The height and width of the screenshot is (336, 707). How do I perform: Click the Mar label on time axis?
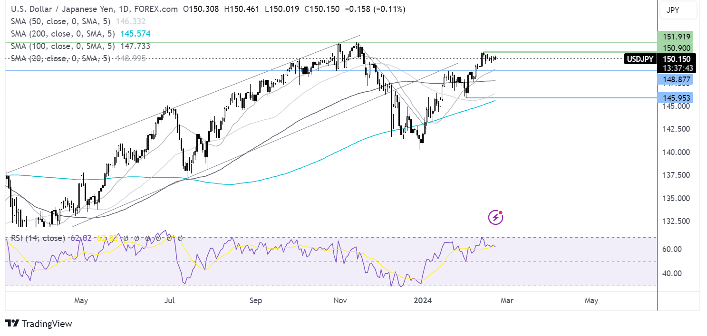pyautogui.click(x=507, y=300)
